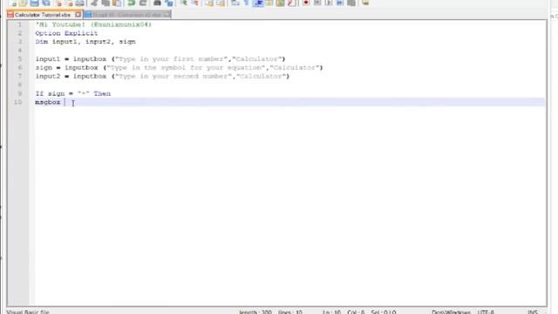
Task: Click the 'length : 300' status entry
Action: click(255, 312)
